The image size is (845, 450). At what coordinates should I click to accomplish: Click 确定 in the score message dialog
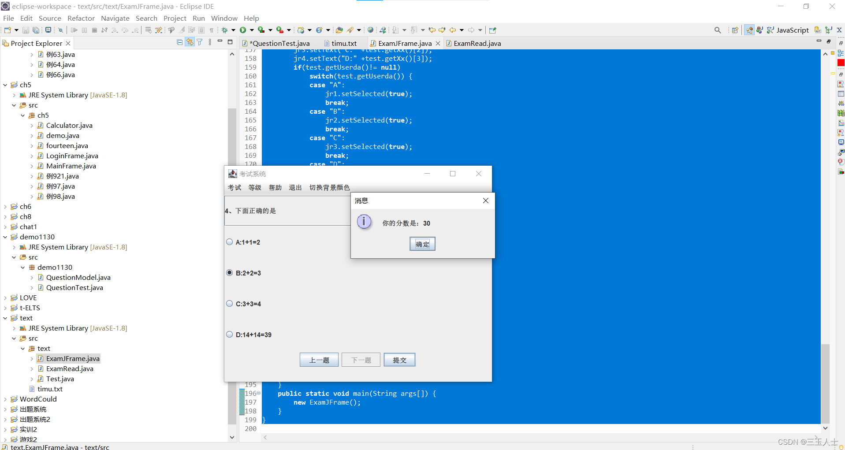422,244
